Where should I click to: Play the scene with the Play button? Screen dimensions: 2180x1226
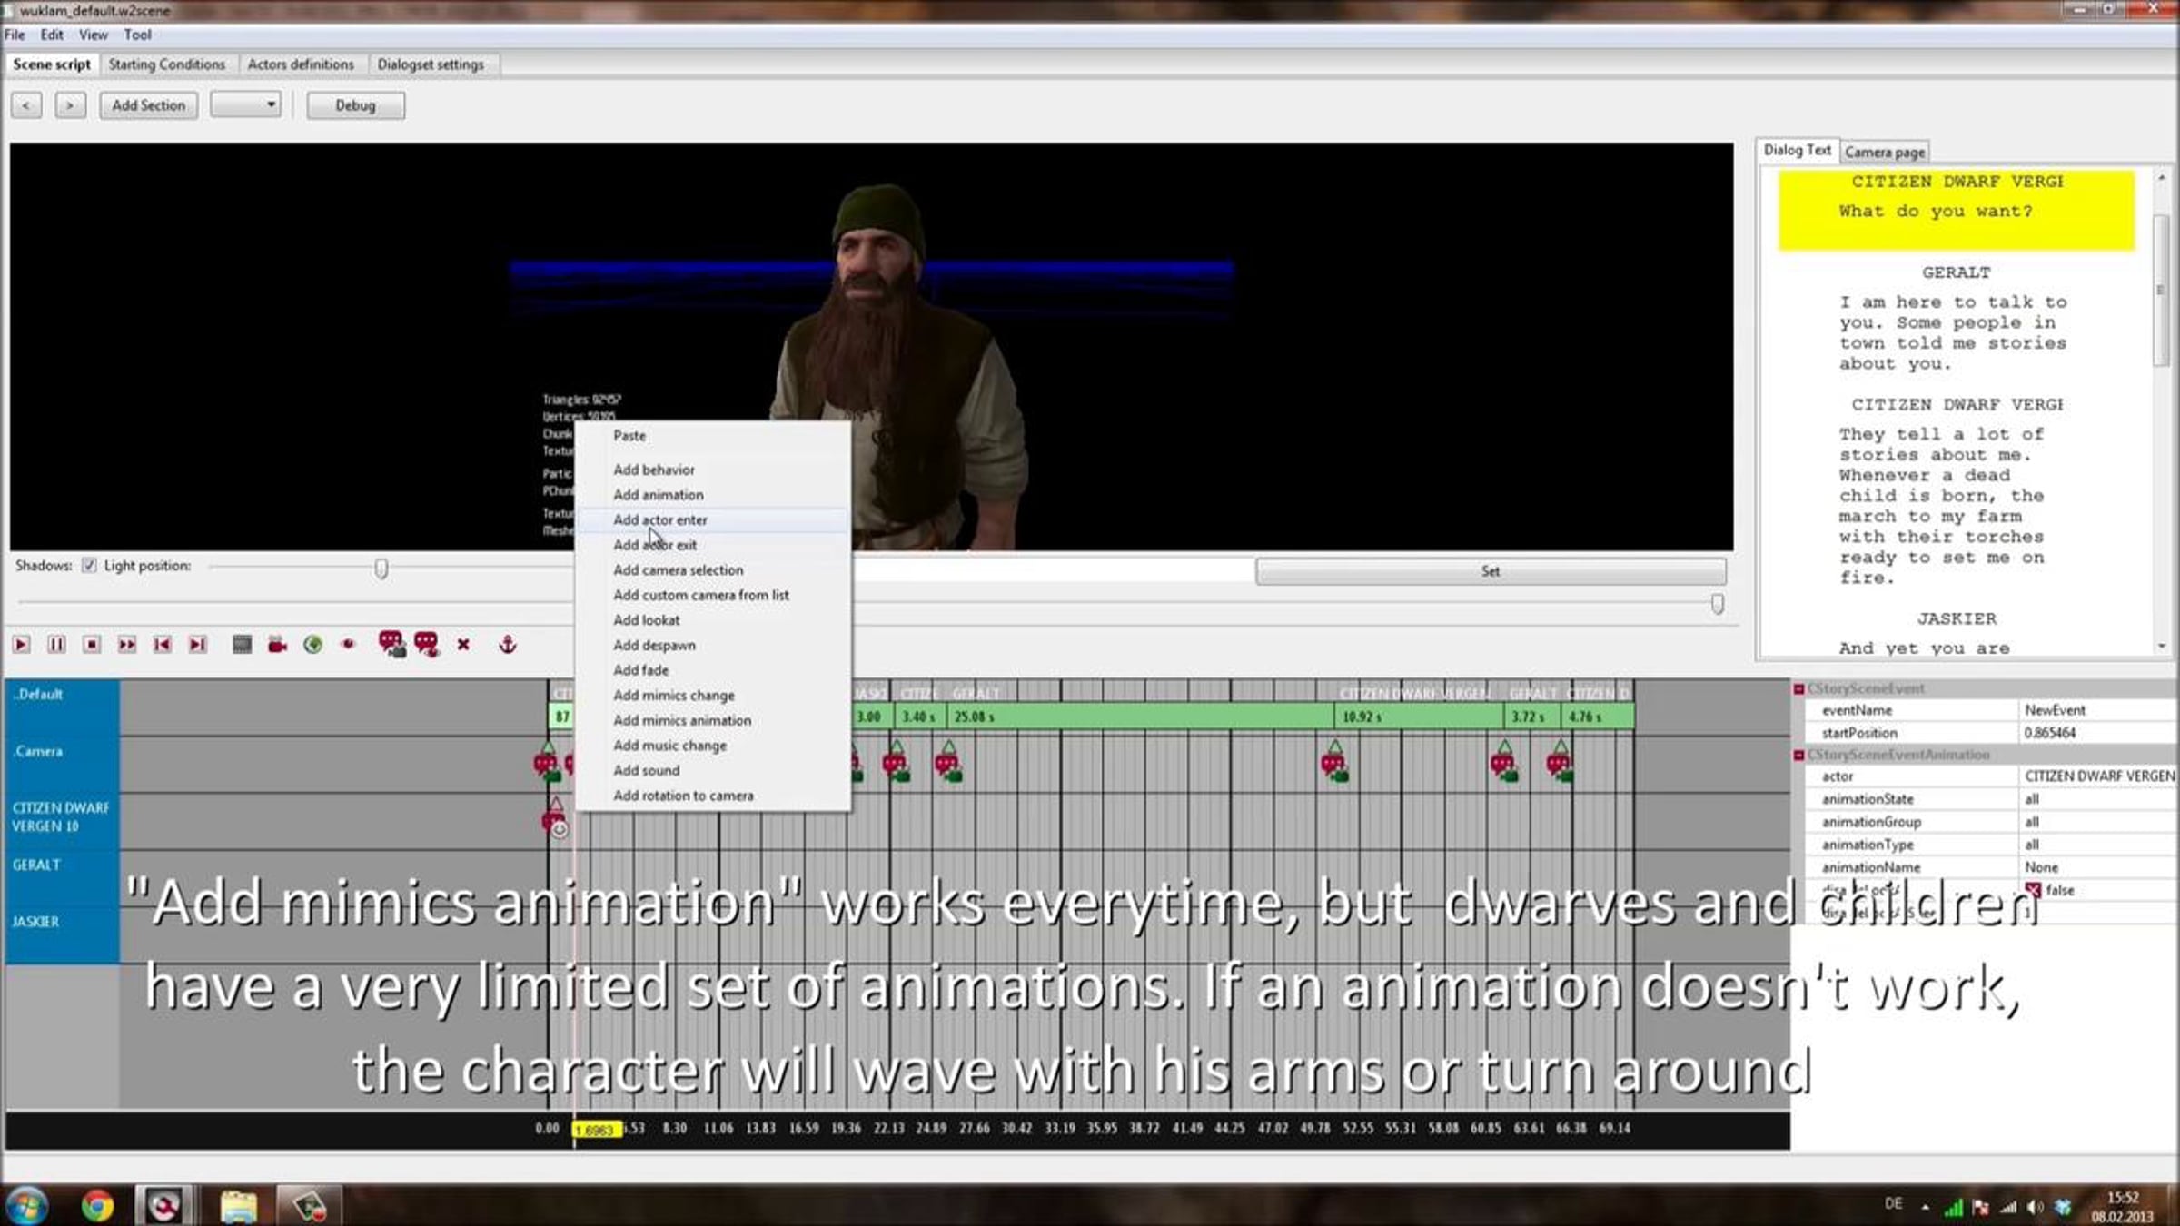tap(21, 644)
